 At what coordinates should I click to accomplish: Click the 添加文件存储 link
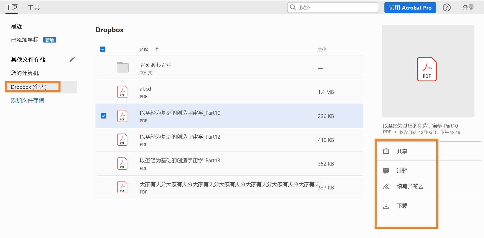click(x=27, y=100)
